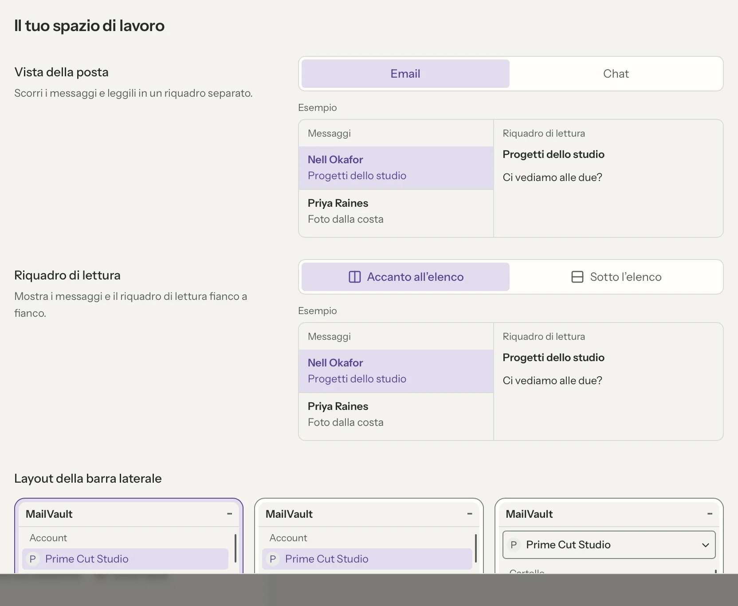The height and width of the screenshot is (606, 738).
Task: Open the Prime Cut Studio account dropdown
Action: [x=609, y=545]
